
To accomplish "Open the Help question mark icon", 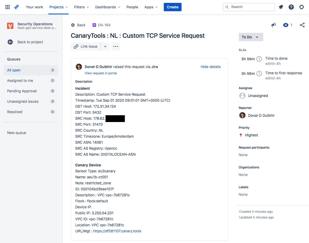I will (291, 7).
